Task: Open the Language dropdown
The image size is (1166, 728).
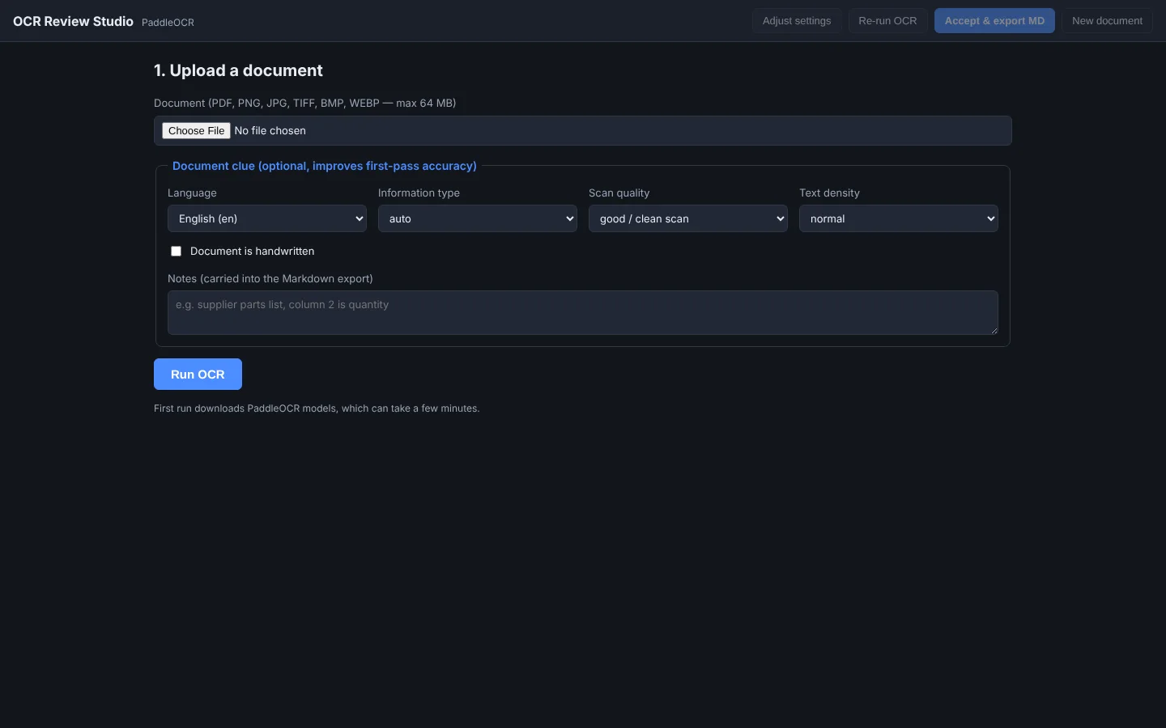Action: click(x=267, y=218)
